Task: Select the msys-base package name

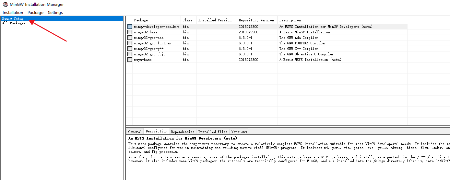Action: [x=143, y=60]
